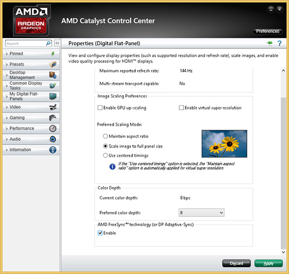289x274 pixels.
Task: Click the Pinned green pushpin icon
Action: [x=53, y=54]
